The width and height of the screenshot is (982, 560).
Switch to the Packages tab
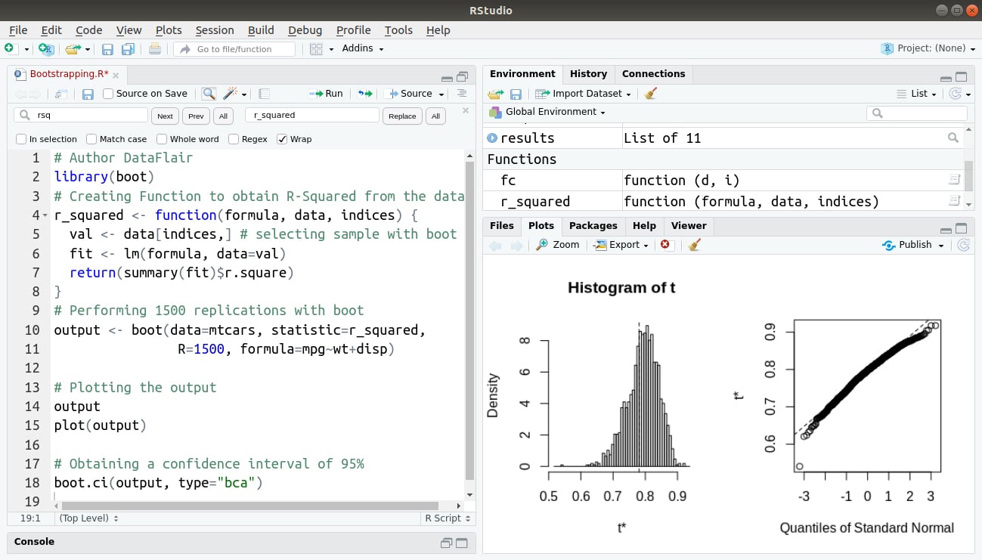tap(593, 226)
